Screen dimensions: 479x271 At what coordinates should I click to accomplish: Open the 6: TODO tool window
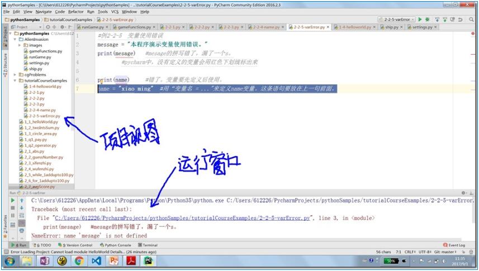42,245
